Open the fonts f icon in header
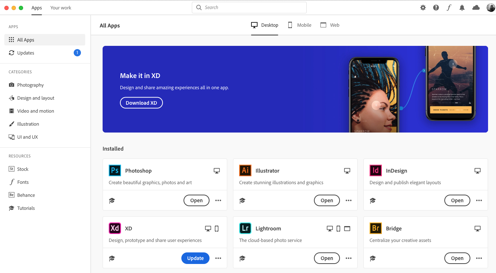Viewport: 496px width, 273px height. 449,8
